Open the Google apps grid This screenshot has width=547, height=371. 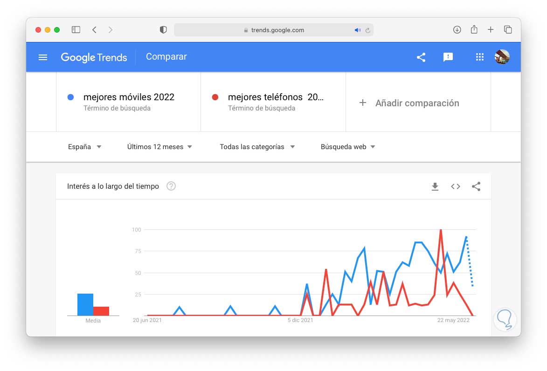479,57
